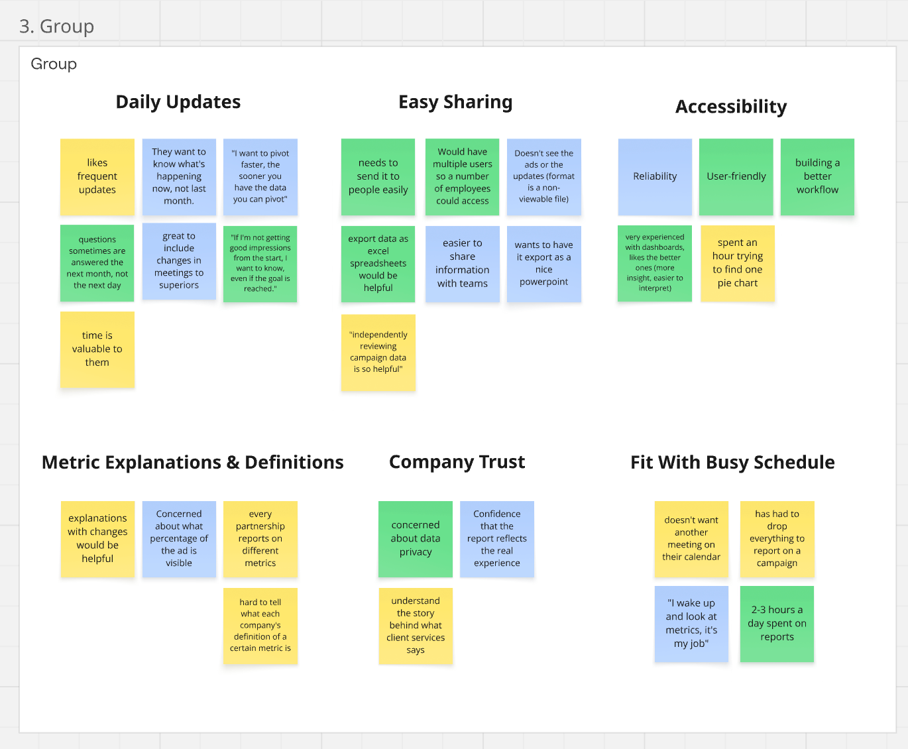Select the "building a better workflow" note
Viewport: 908px width, 749px height.
[x=817, y=176]
